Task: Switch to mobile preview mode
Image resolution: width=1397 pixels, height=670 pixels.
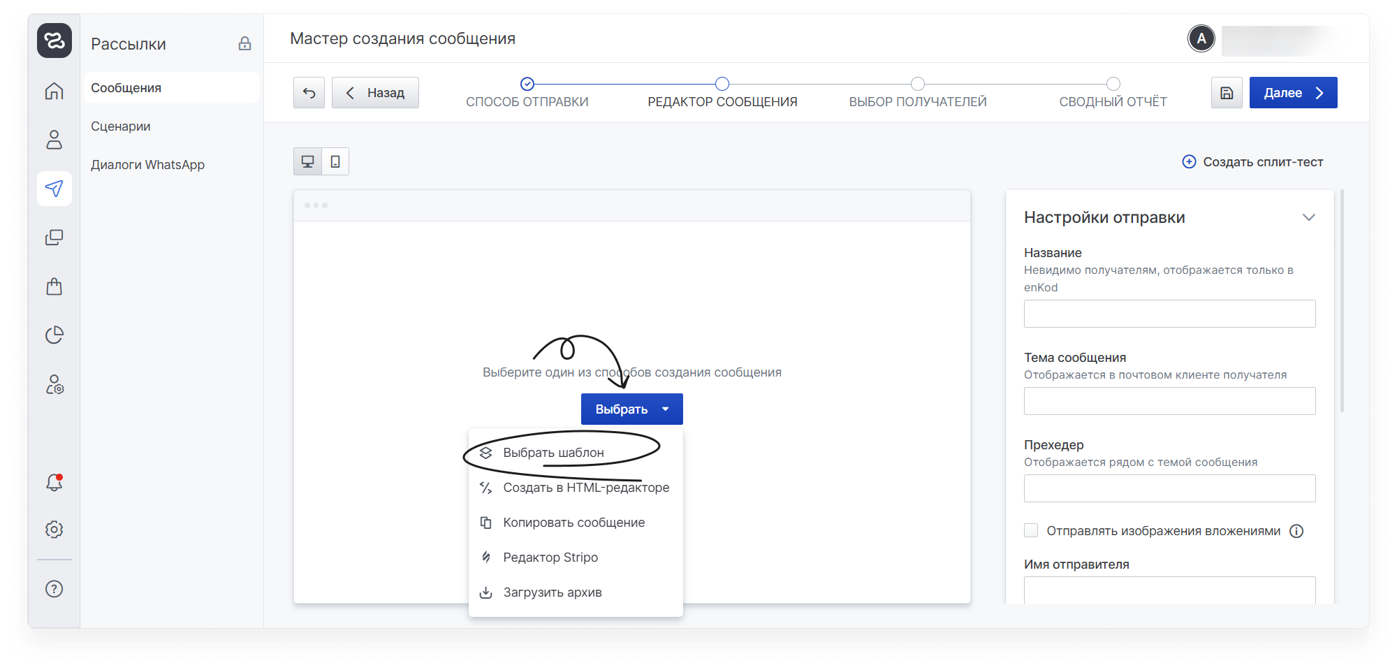Action: point(335,161)
